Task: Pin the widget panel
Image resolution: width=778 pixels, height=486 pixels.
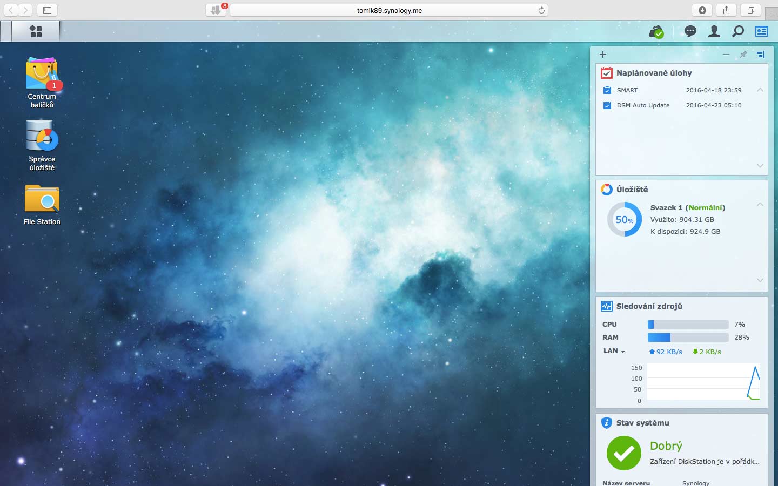Action: [x=743, y=55]
